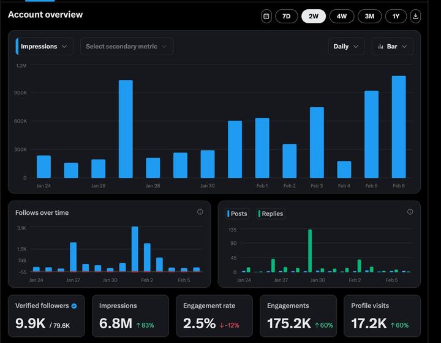The height and width of the screenshot is (343, 441).
Task: Open the calendar date picker icon
Action: pyautogui.click(x=266, y=17)
